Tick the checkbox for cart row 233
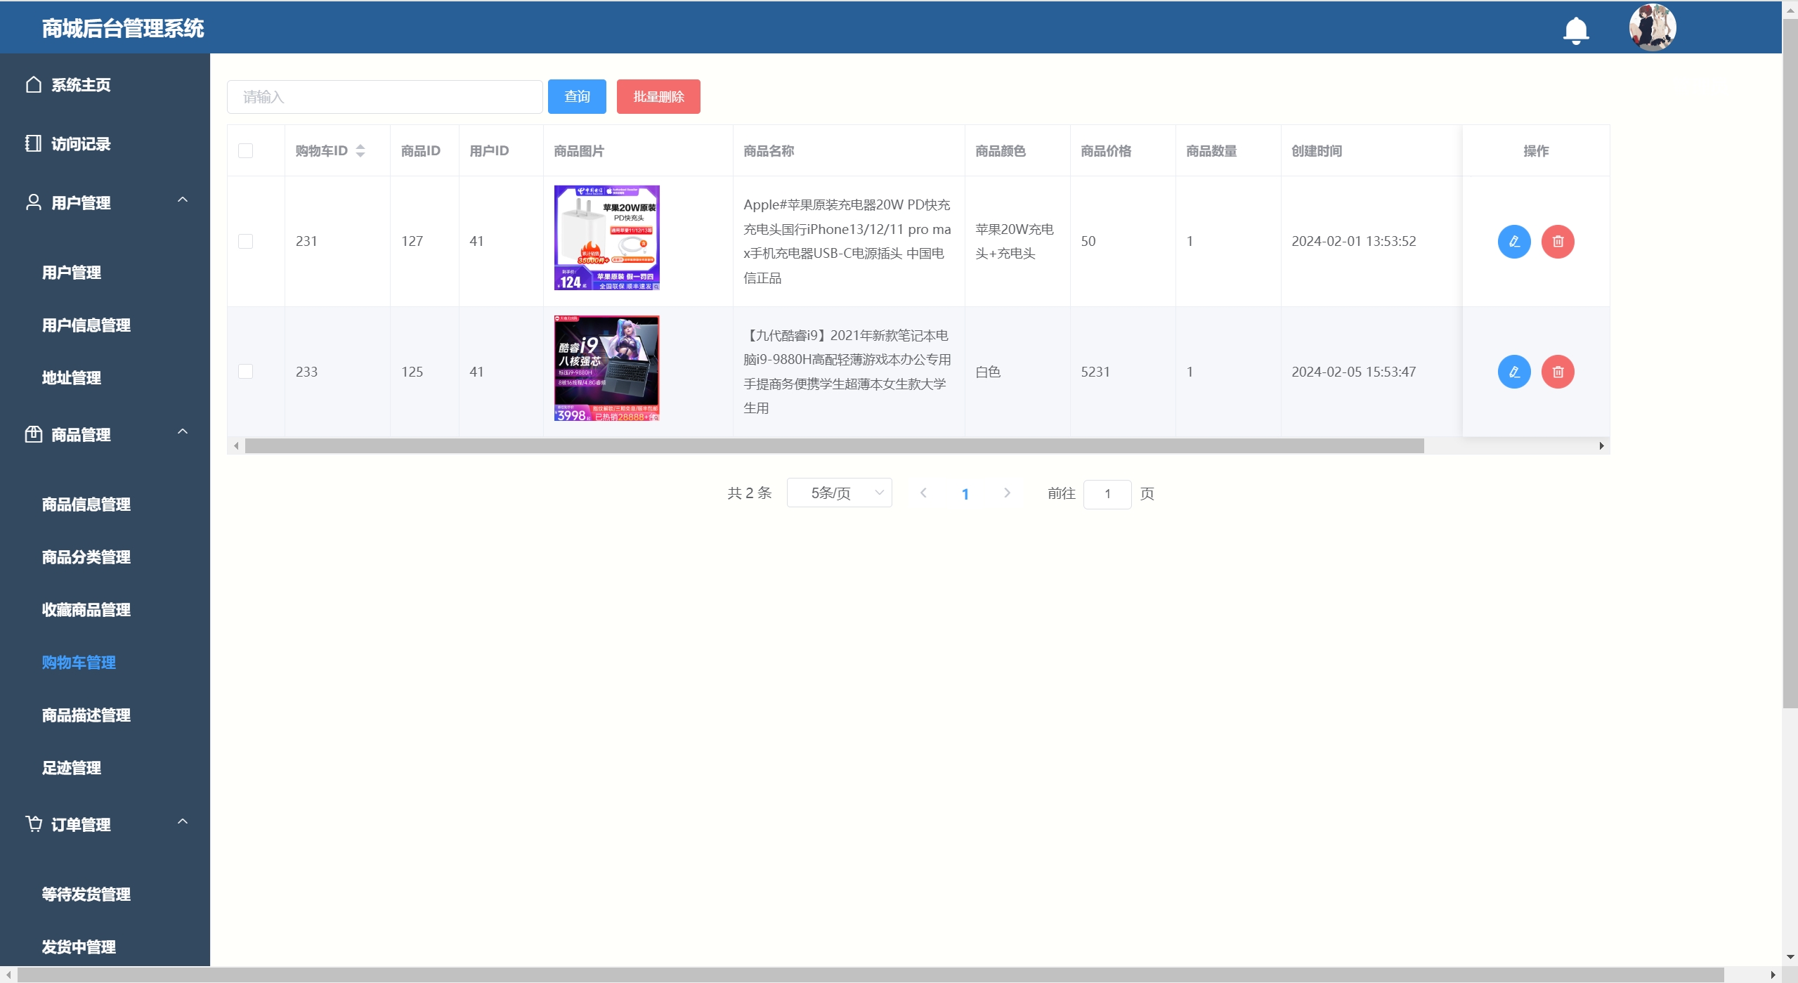The width and height of the screenshot is (1798, 983). coord(245,372)
